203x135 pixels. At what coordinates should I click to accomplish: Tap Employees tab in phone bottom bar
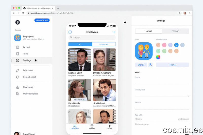[75, 127]
